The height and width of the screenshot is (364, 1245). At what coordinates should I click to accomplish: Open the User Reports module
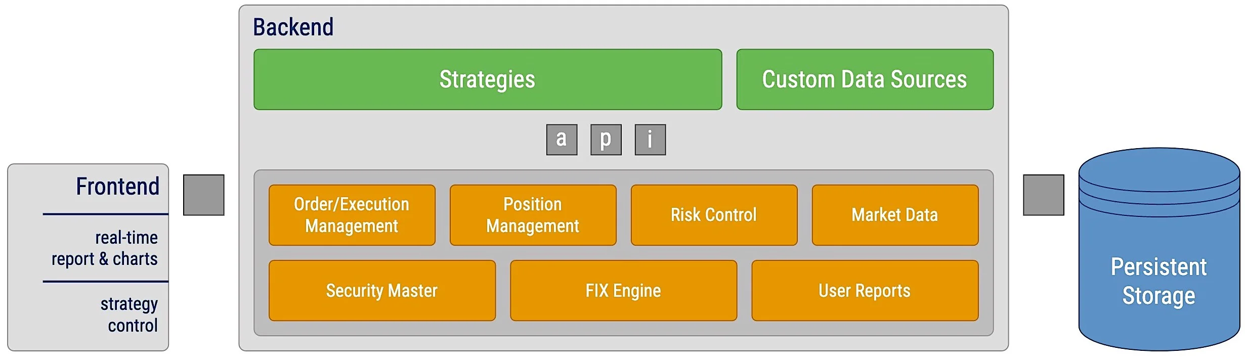(x=865, y=291)
